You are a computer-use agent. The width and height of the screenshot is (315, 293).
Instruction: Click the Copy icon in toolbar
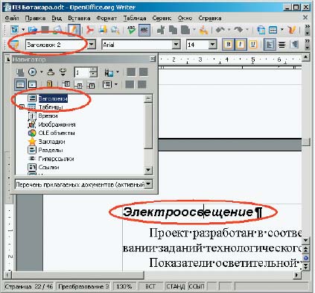173,30
